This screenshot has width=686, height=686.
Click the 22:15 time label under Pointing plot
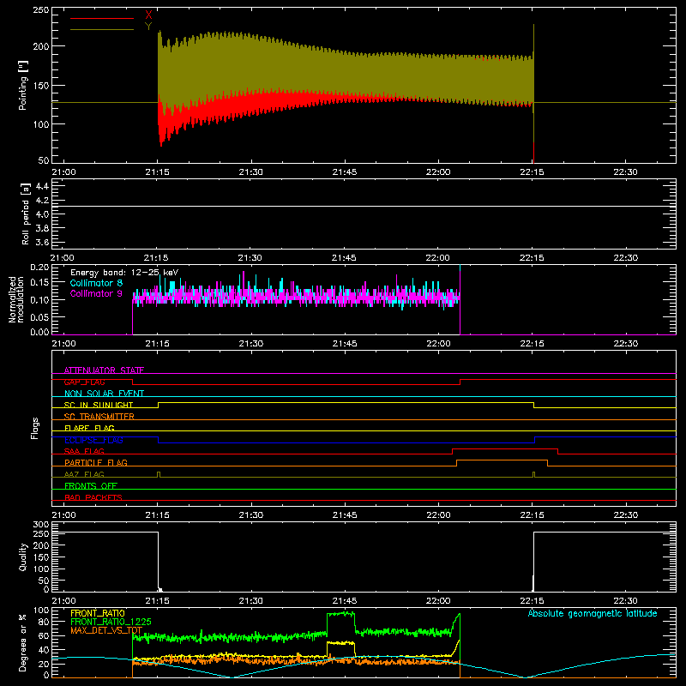pos(532,172)
